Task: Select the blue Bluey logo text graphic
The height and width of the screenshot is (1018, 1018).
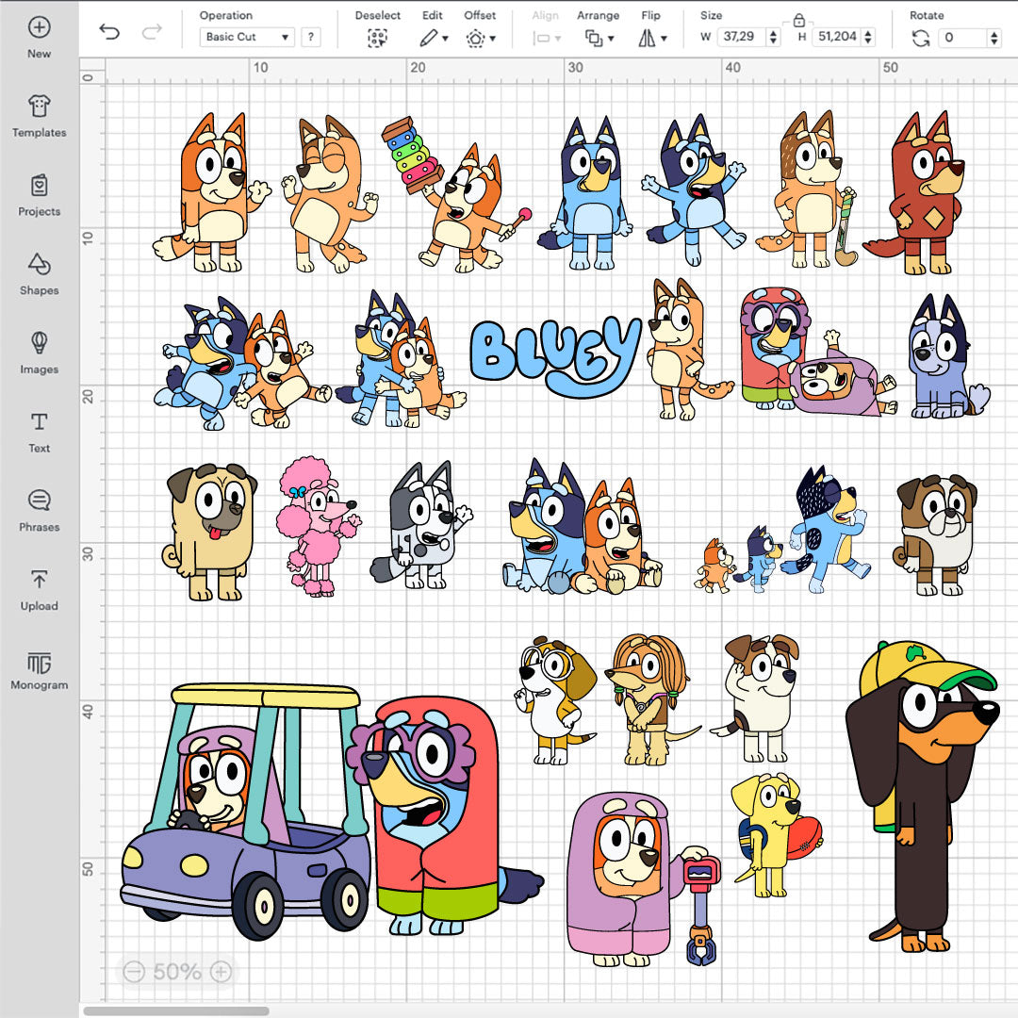Action: [555, 355]
